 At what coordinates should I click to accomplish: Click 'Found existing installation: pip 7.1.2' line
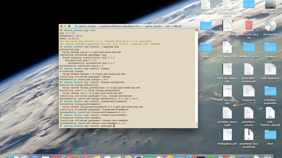[x=89, y=57]
